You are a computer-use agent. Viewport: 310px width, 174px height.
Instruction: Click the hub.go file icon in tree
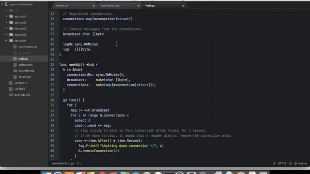pyautogui.click(x=15, y=59)
